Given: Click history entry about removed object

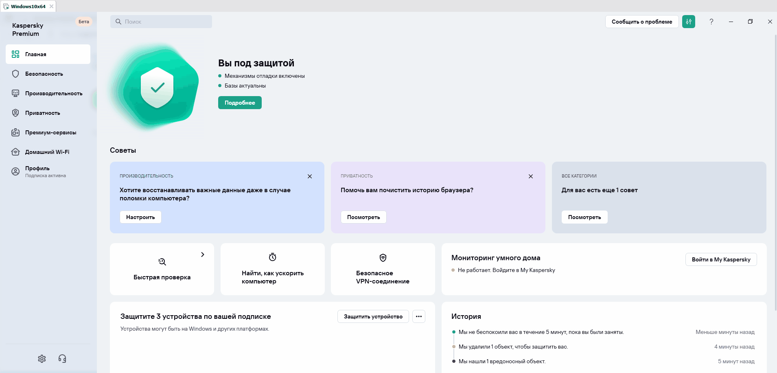Looking at the screenshot, I should click(513, 347).
